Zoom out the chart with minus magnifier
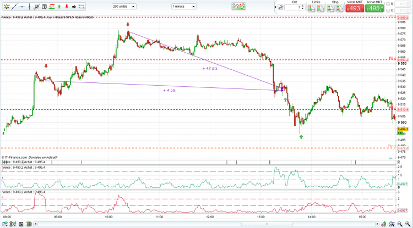Screen dimensions: 413x228 400,224
